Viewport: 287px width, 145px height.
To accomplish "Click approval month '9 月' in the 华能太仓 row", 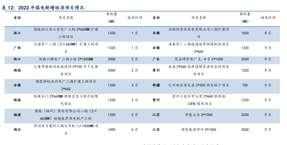I will (268, 115).
